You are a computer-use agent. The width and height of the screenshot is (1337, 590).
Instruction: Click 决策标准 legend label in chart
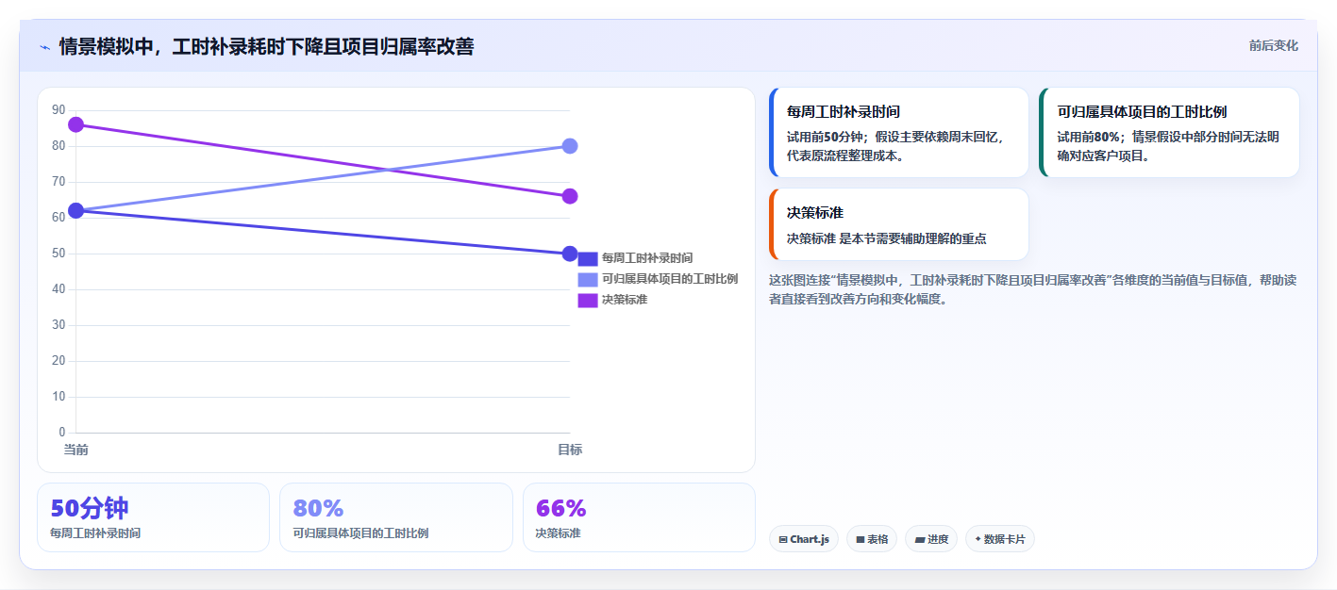tap(625, 300)
